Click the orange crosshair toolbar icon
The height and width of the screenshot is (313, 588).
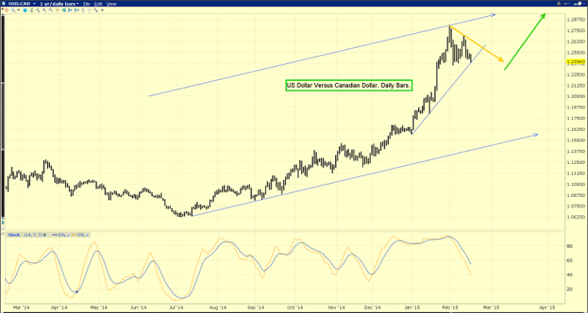pyautogui.click(x=57, y=10)
